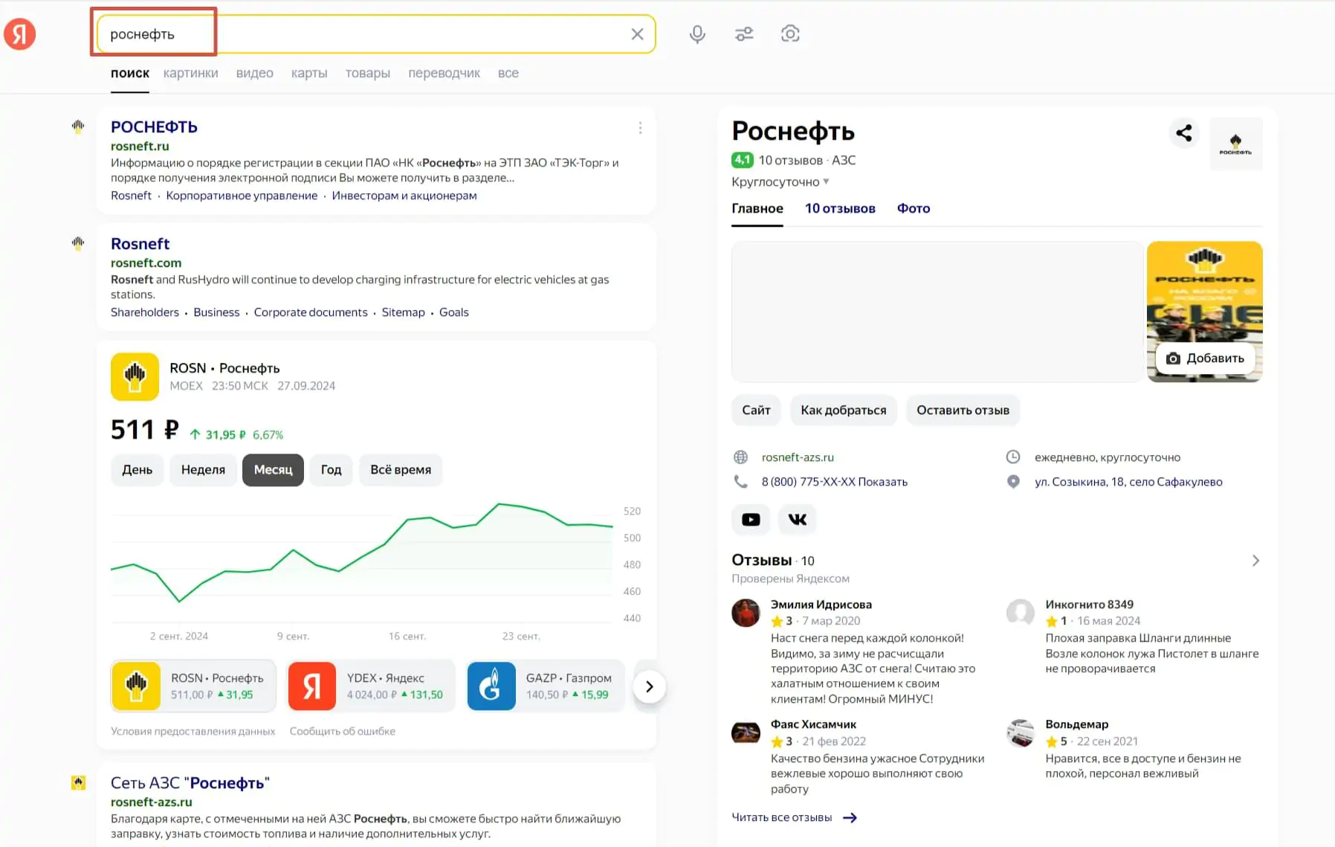Open the РОСНЕФТЬ rosneft.ru result title

[154, 127]
